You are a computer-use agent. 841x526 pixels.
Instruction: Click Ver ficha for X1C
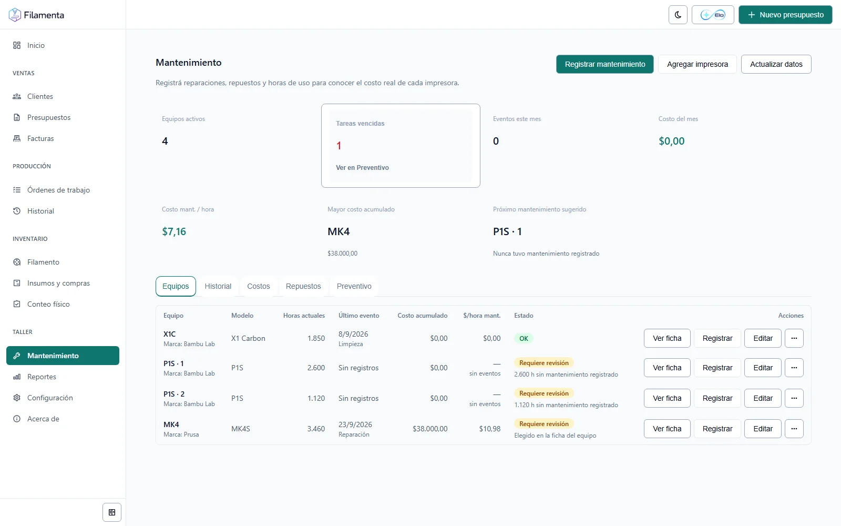tap(667, 338)
